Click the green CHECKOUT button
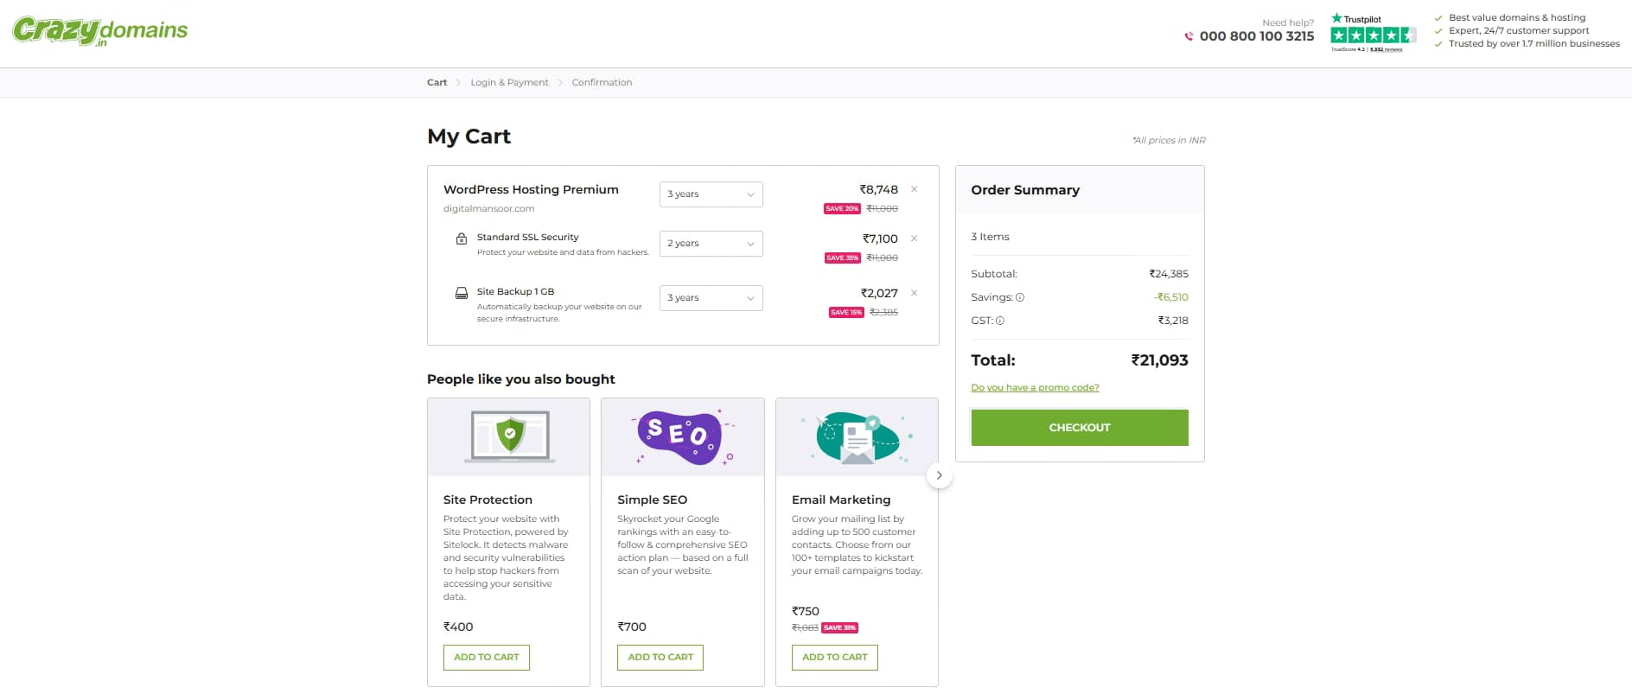Image resolution: width=1632 pixels, height=700 pixels. point(1080,428)
